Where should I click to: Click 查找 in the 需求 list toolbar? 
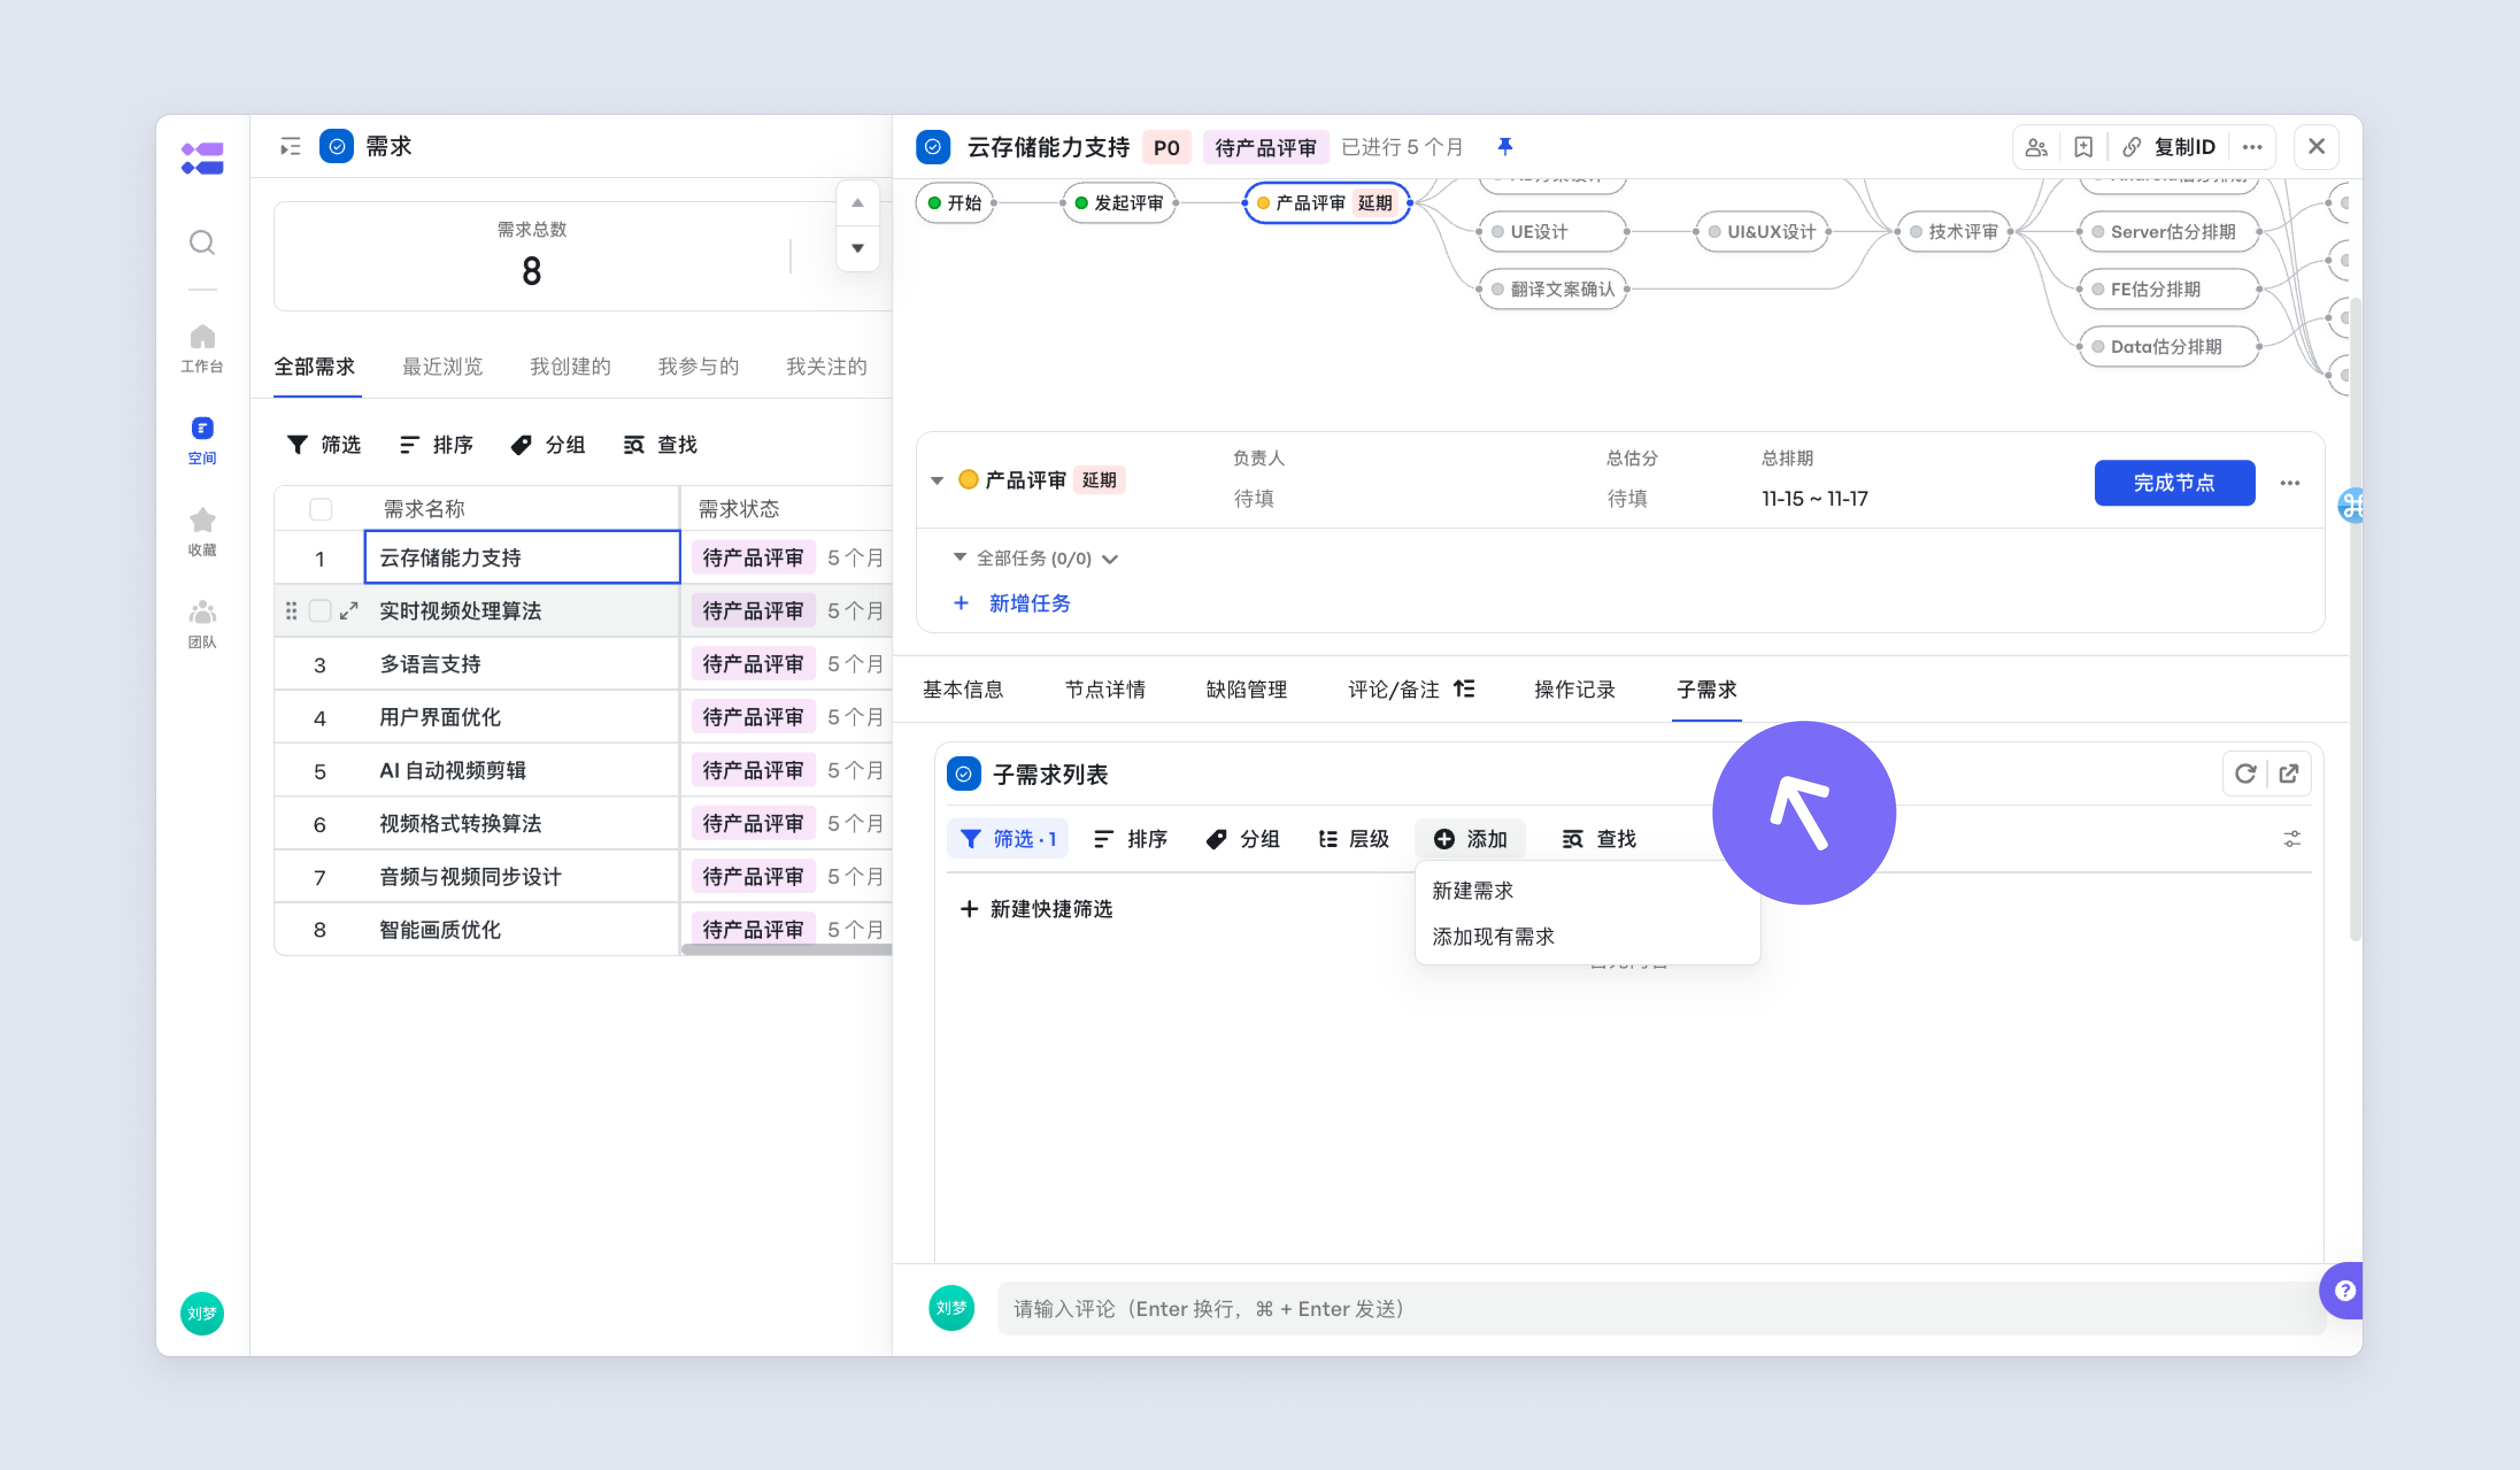tap(660, 445)
